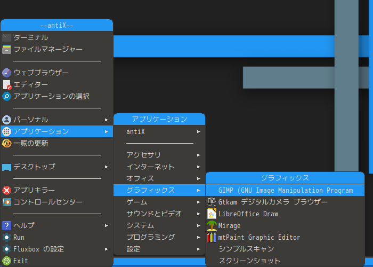Choose Exit from antiX menu
This screenshot has height=267, width=373.
click(x=56, y=261)
